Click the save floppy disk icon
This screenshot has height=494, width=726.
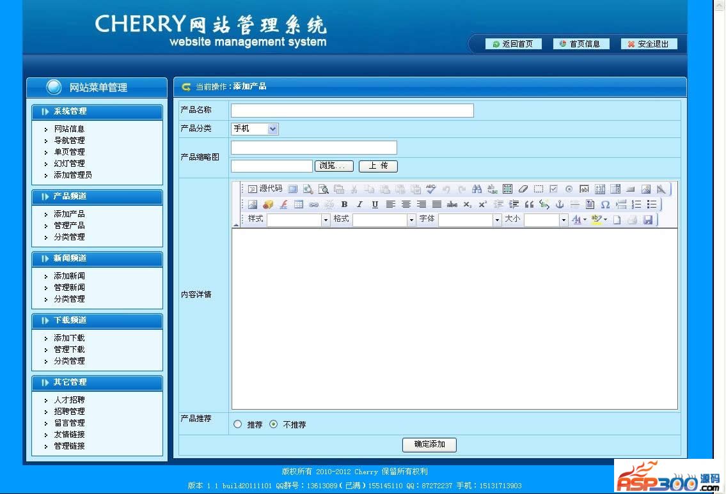coord(648,220)
